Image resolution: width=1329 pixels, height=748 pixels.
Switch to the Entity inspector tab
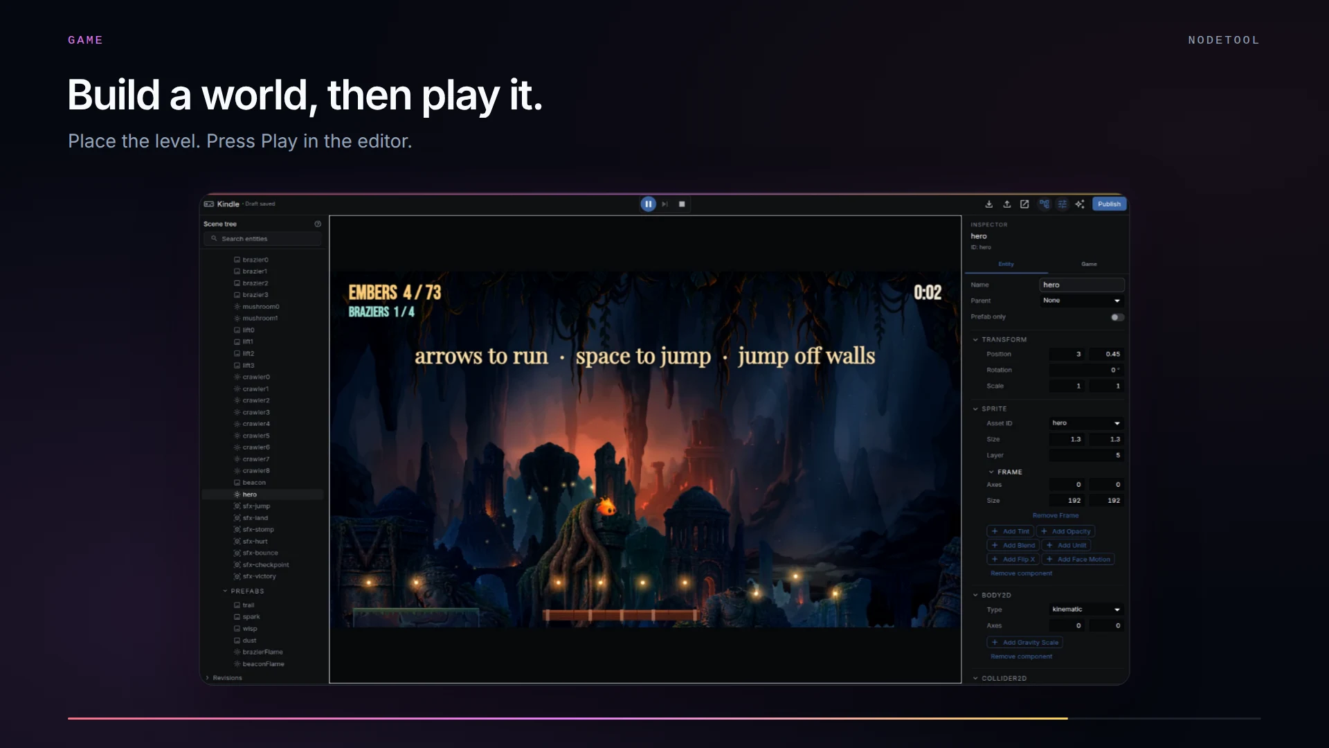(1006, 264)
